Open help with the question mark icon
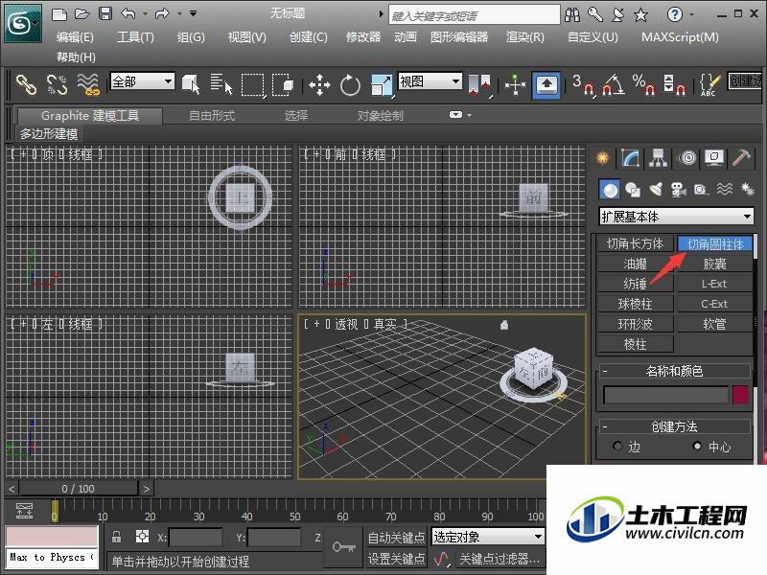This screenshot has height=575, width=767. pos(675,14)
